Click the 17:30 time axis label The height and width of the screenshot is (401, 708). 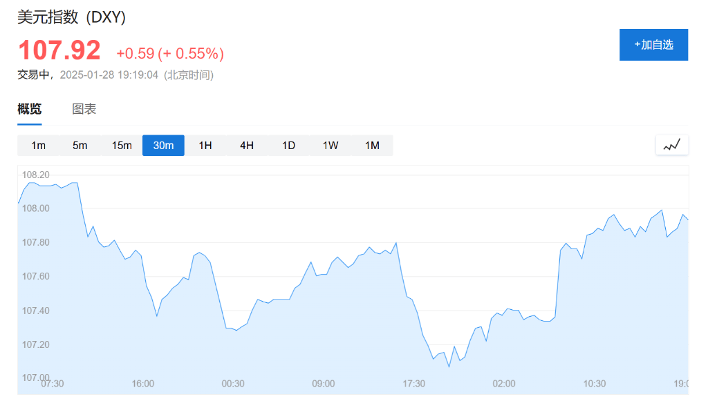[x=414, y=384]
